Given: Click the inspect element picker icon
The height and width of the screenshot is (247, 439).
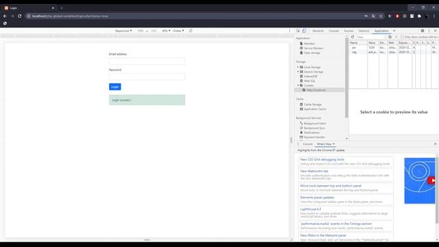Looking at the screenshot, I should [x=298, y=31].
